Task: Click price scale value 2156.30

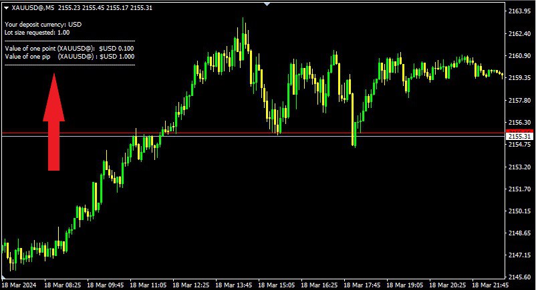Action: coord(519,122)
